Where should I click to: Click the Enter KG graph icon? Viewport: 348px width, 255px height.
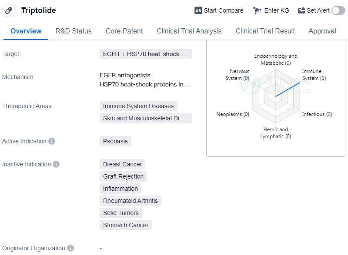257,10
